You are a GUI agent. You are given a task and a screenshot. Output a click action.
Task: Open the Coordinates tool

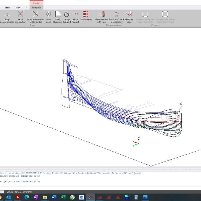point(86,16)
